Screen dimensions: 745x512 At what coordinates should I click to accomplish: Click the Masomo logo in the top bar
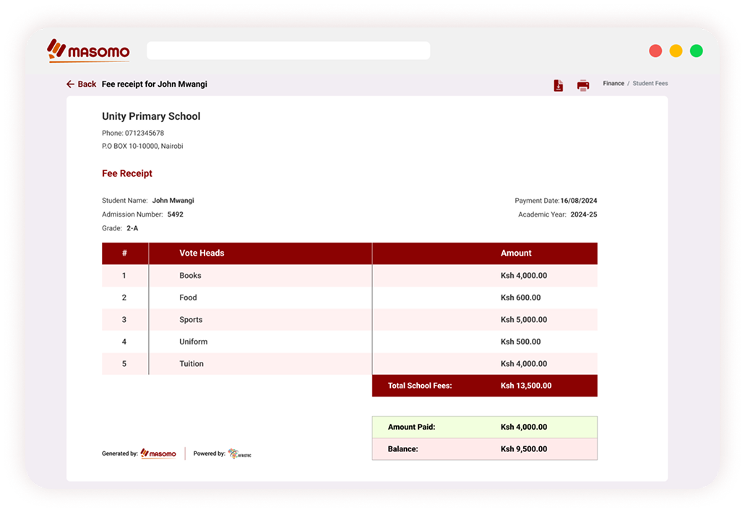[x=88, y=51]
